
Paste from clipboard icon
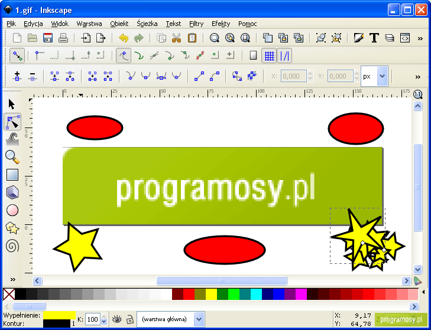pos(192,38)
